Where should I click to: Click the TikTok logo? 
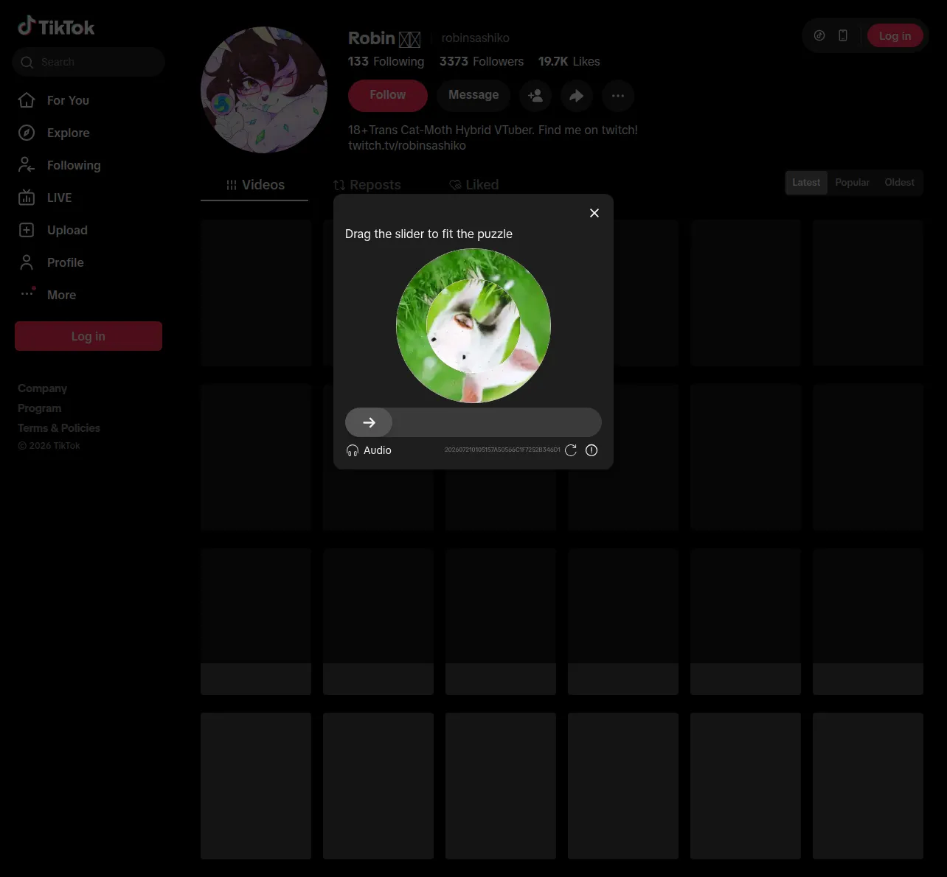coord(56,27)
